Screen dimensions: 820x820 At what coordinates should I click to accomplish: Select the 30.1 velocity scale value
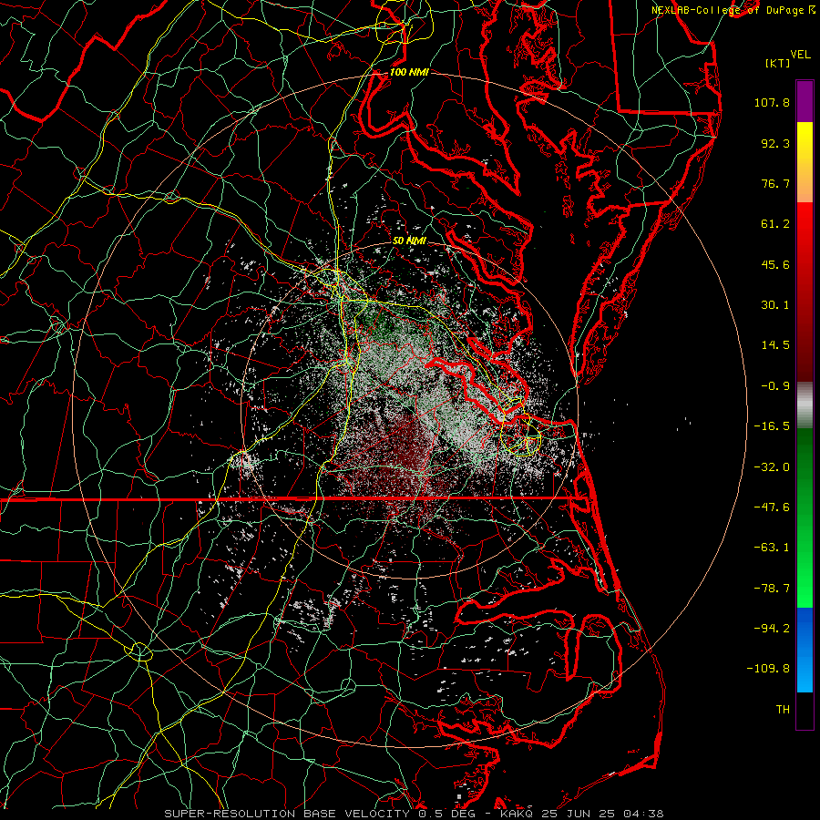click(775, 305)
